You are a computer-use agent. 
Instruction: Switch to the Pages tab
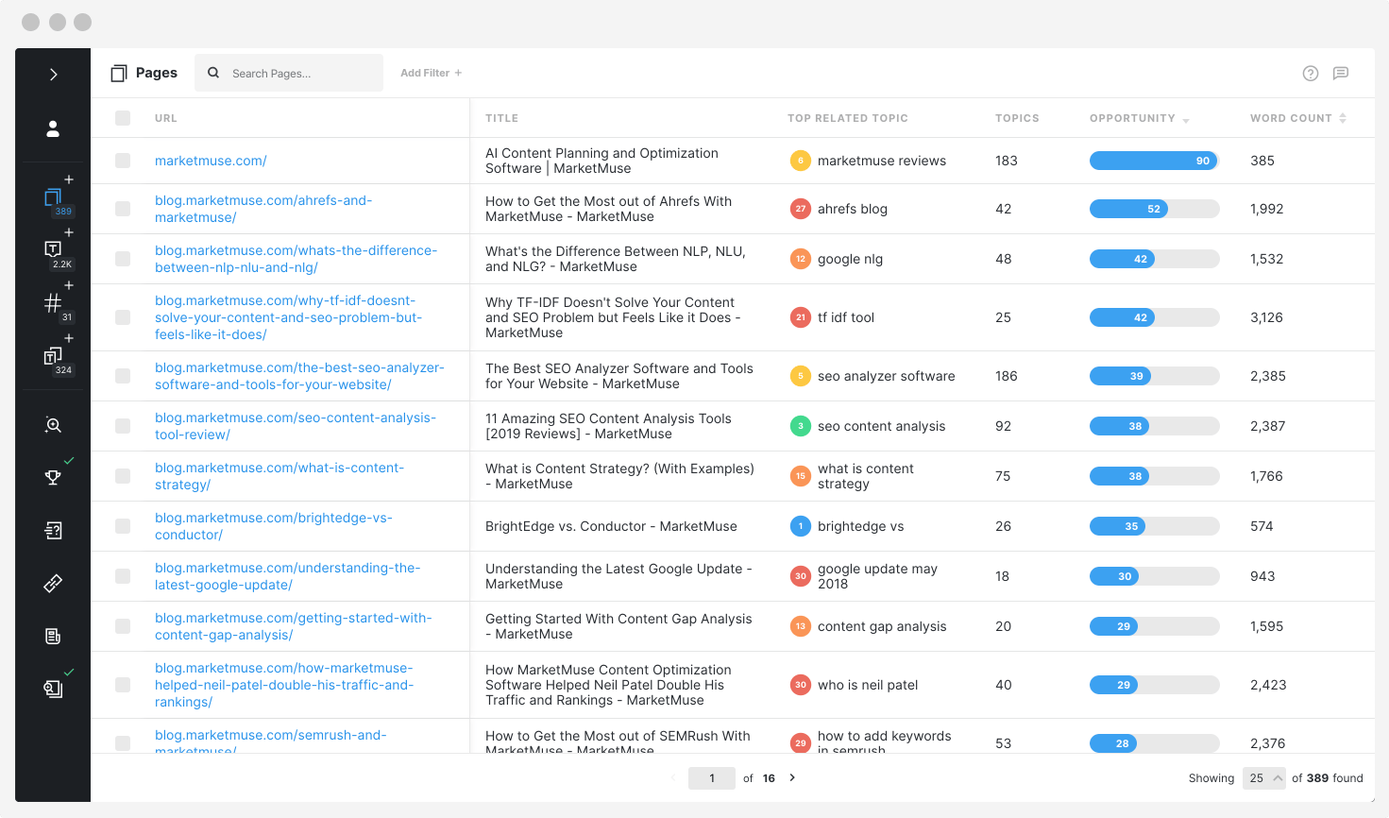pos(144,73)
